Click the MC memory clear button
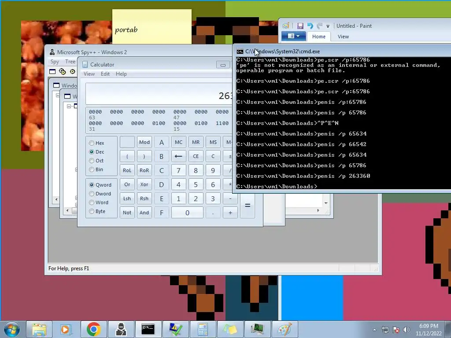This screenshot has width=451, height=338. [179, 142]
